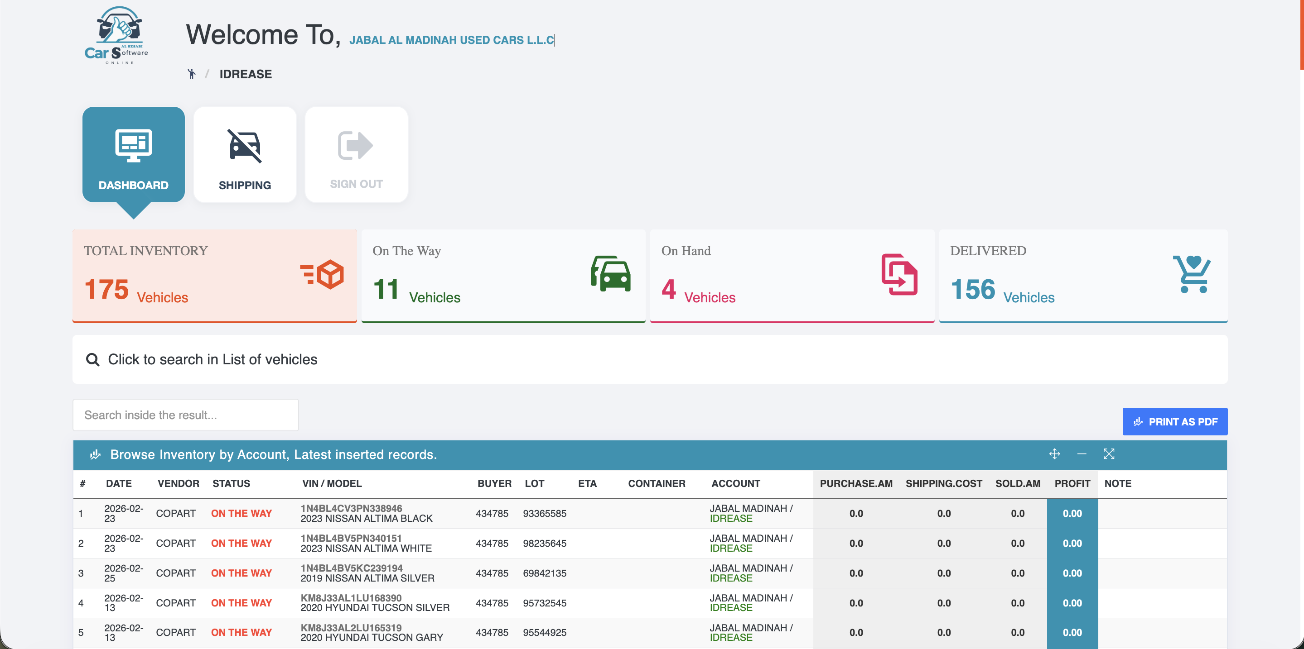This screenshot has width=1304, height=649.
Task: Click VIN KM8J33AL1LU168390
Action: click(351, 598)
